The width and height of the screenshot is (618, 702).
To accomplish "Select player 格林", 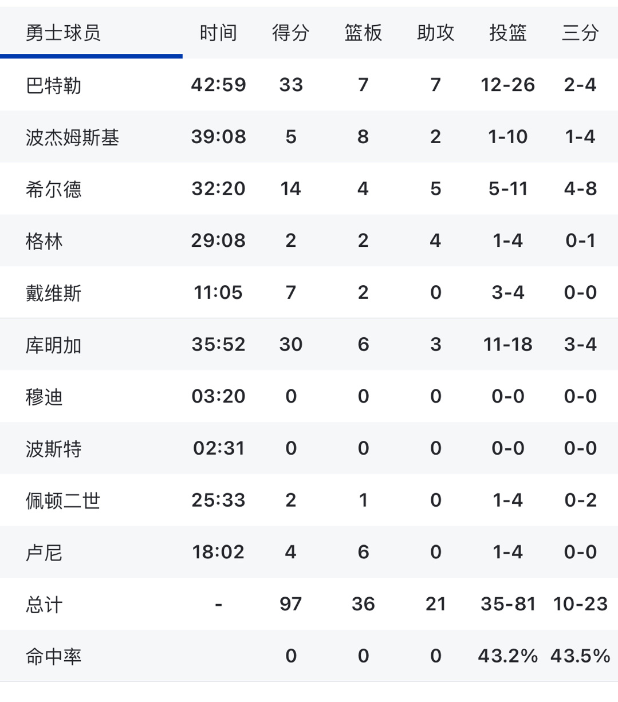I will 44,241.
